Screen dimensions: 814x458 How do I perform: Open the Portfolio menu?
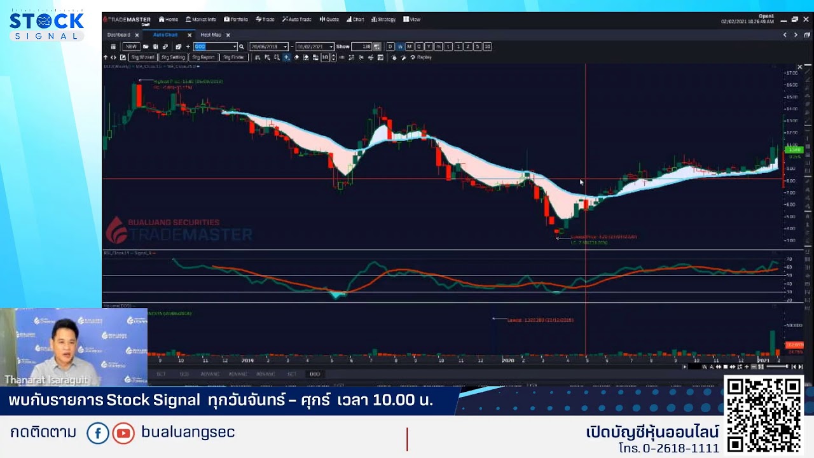[236, 19]
